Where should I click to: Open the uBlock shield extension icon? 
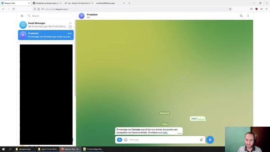pos(256,9)
